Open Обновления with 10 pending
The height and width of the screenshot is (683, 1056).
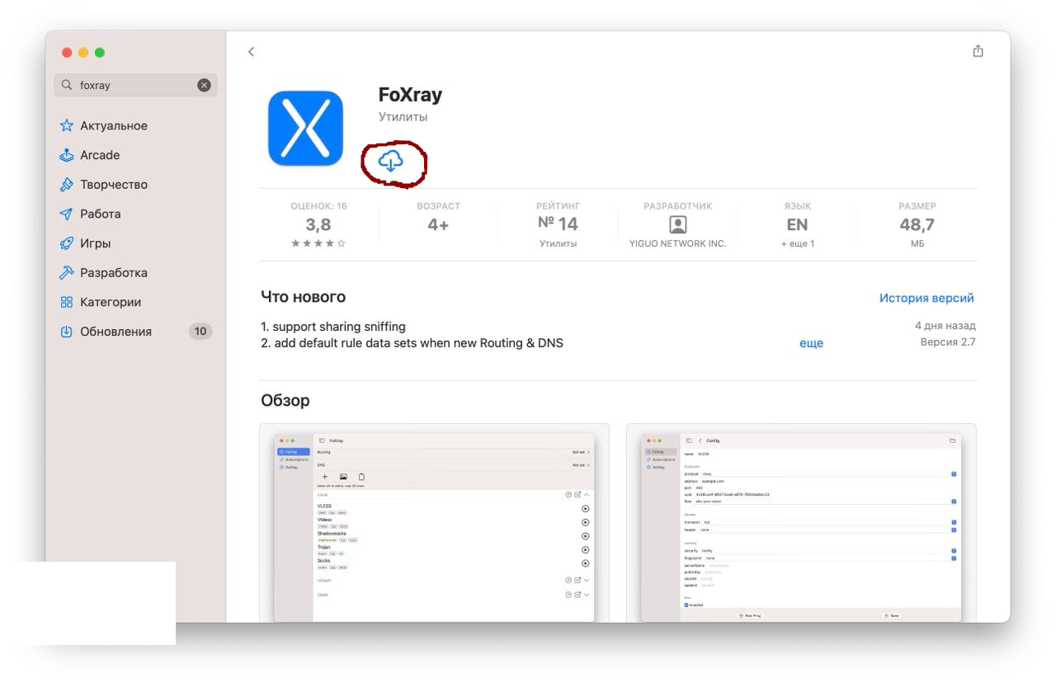tap(136, 332)
